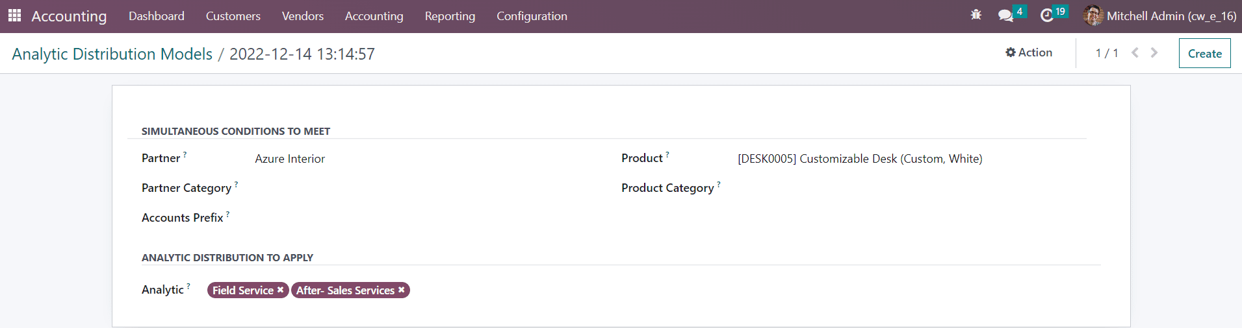This screenshot has width=1242, height=328.
Task: Open the Customers menu
Action: 233,16
